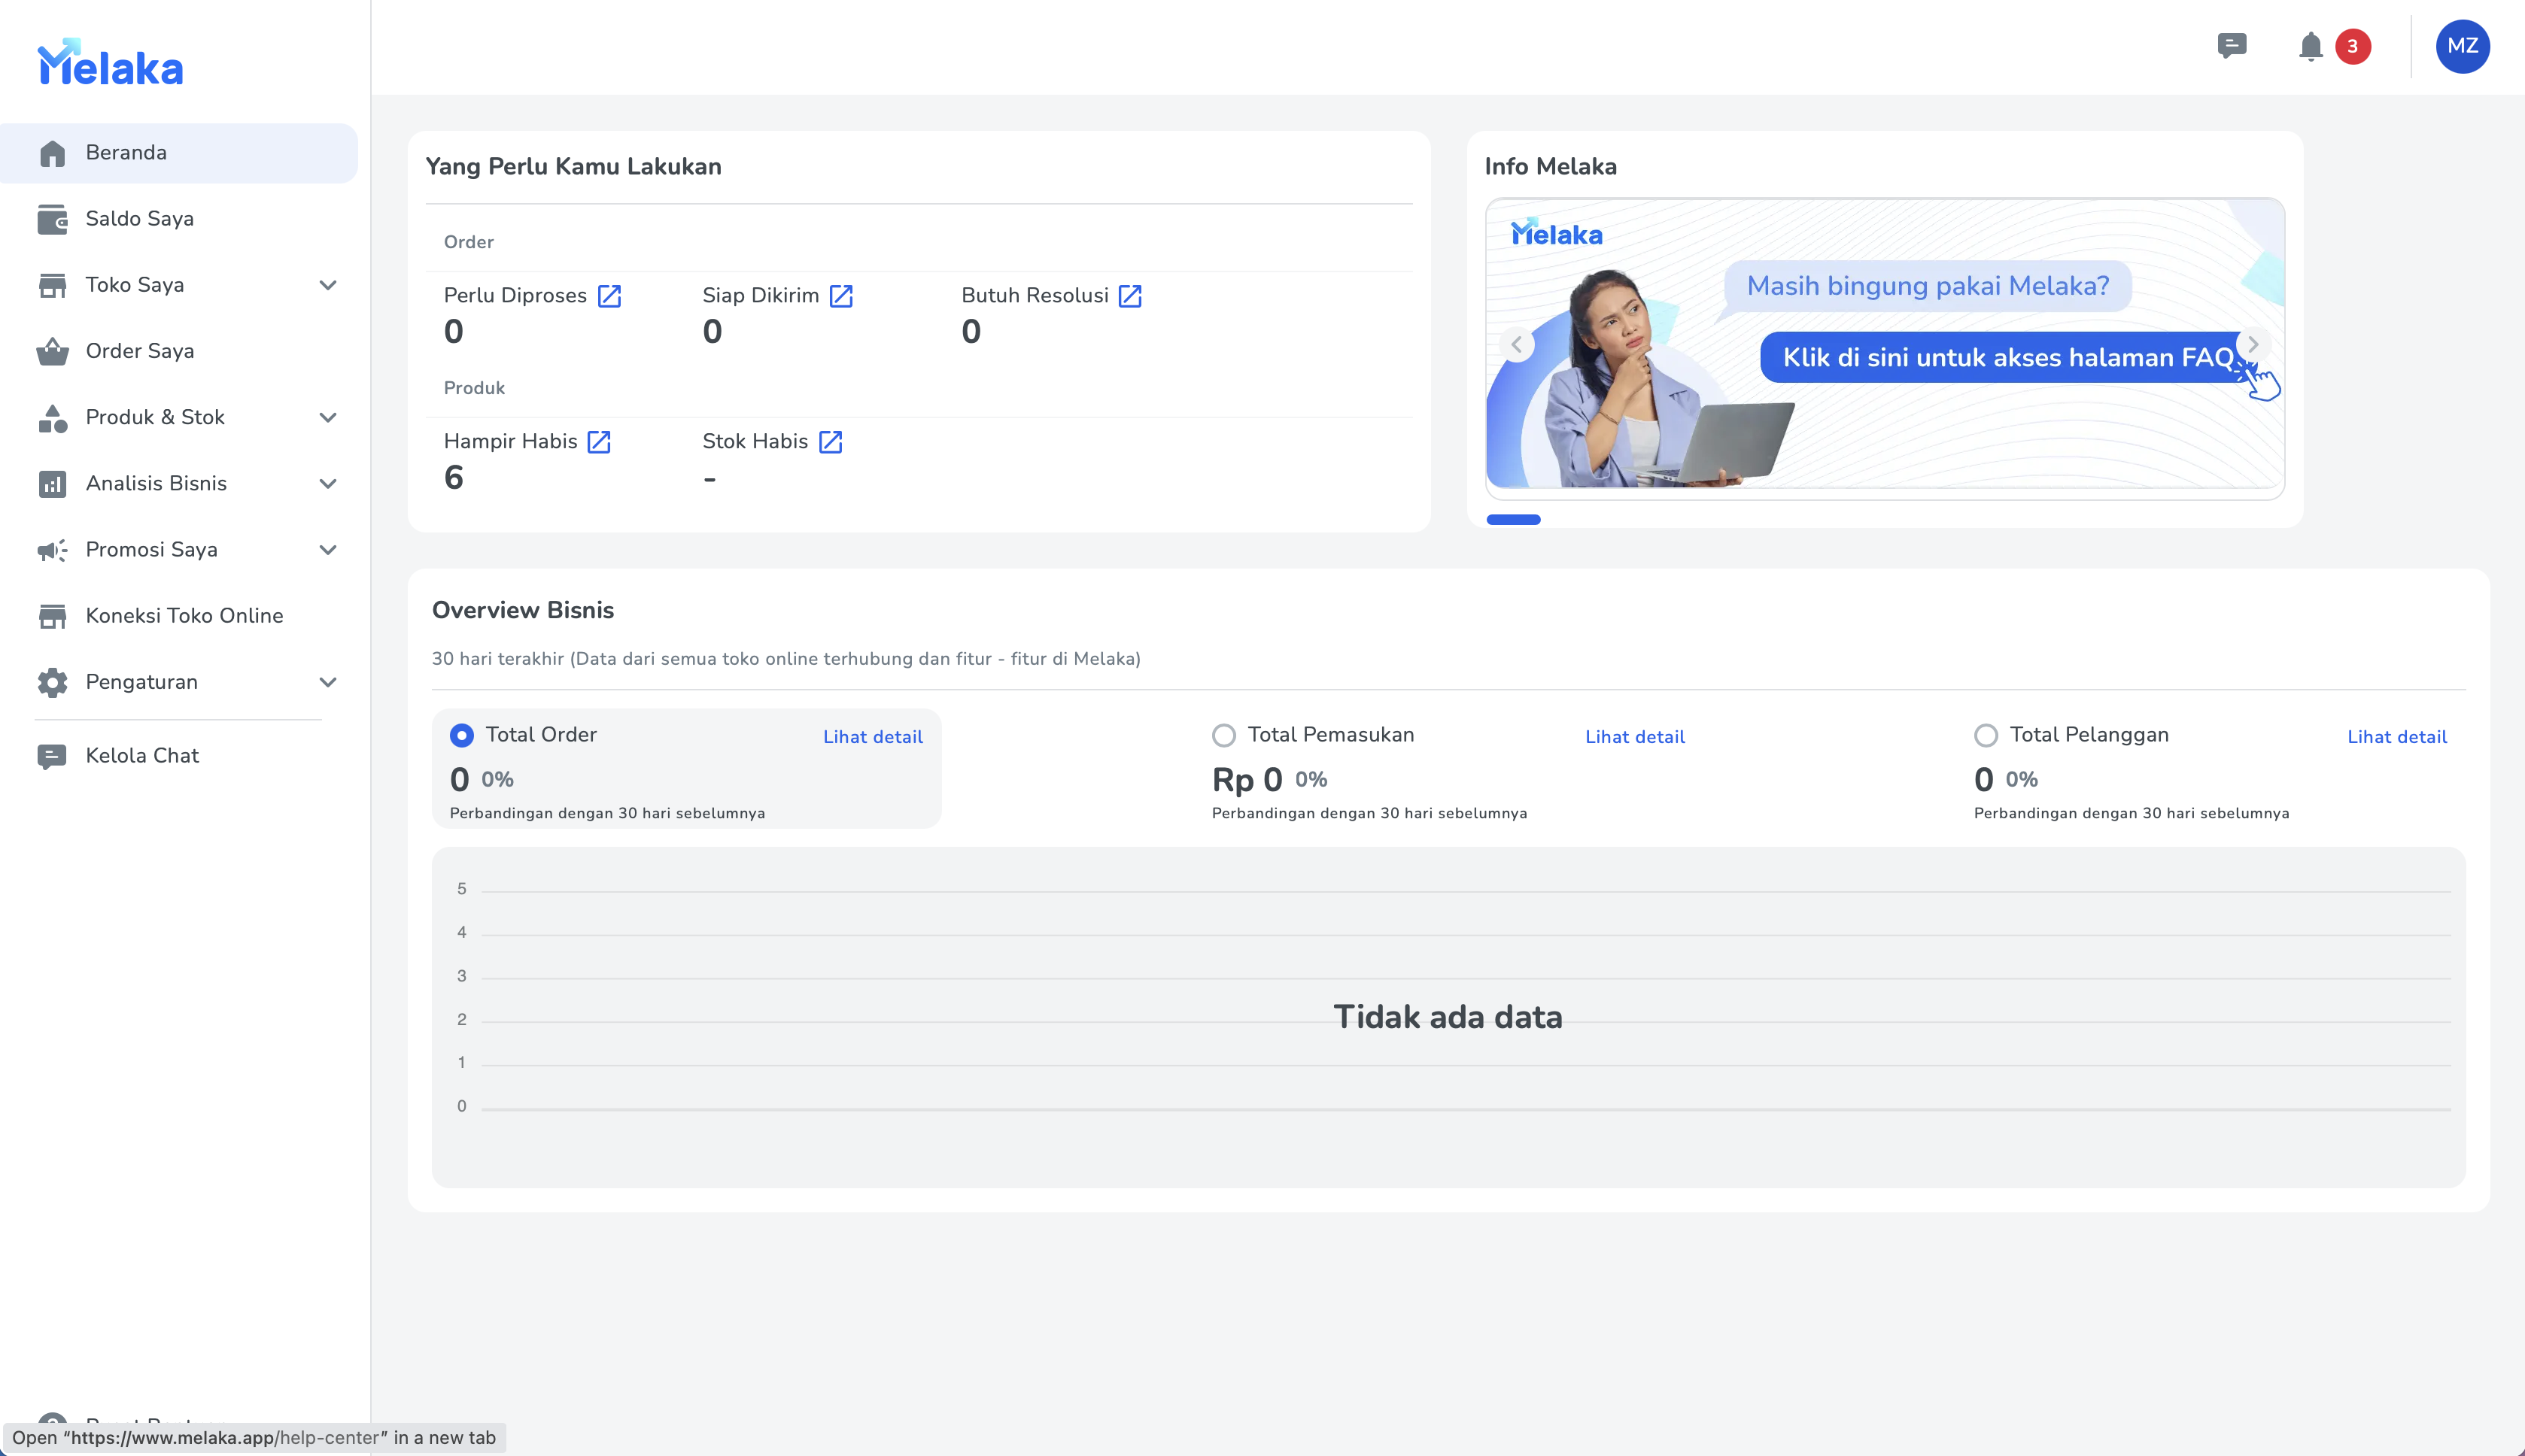Show next Info Melaka banner slide
The width and height of the screenshot is (2525, 1456).
[2253, 345]
